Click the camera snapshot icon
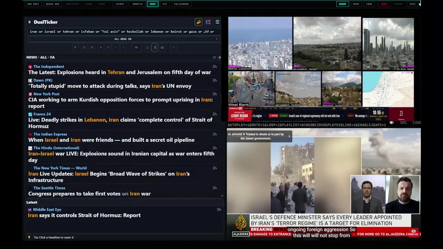This screenshot has width=443, height=249. pyautogui.click(x=162, y=47)
